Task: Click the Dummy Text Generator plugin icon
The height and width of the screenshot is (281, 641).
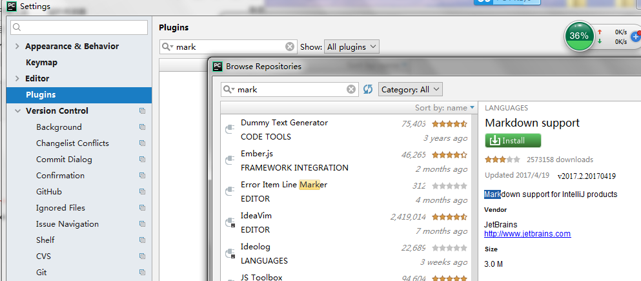Action: [x=229, y=129]
